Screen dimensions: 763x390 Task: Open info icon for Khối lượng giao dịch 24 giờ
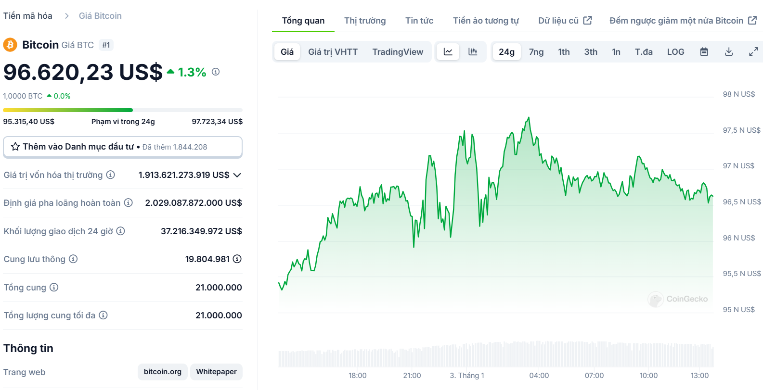[x=121, y=231]
